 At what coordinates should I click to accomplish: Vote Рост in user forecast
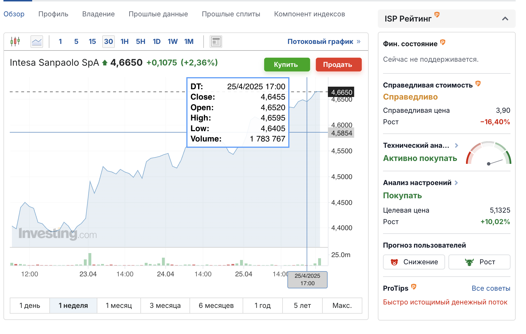(479, 262)
